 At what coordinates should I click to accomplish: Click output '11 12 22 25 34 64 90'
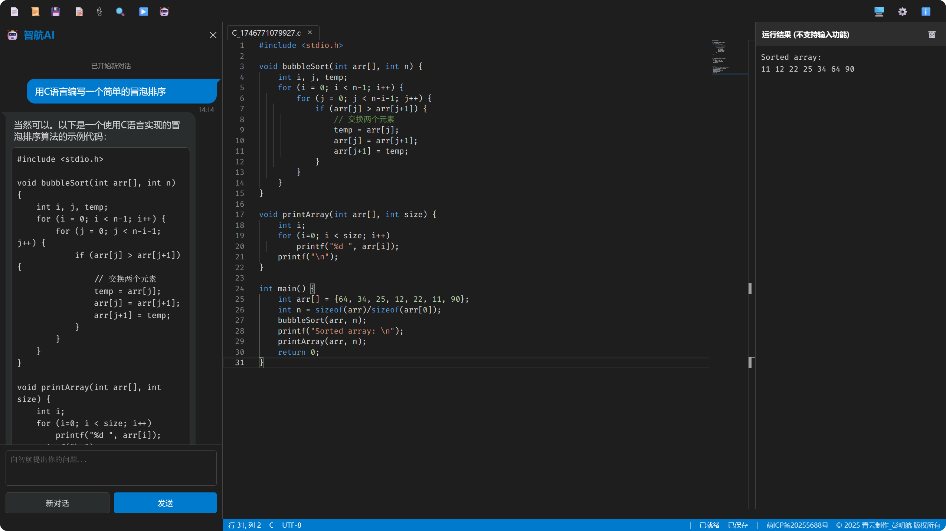click(x=808, y=69)
